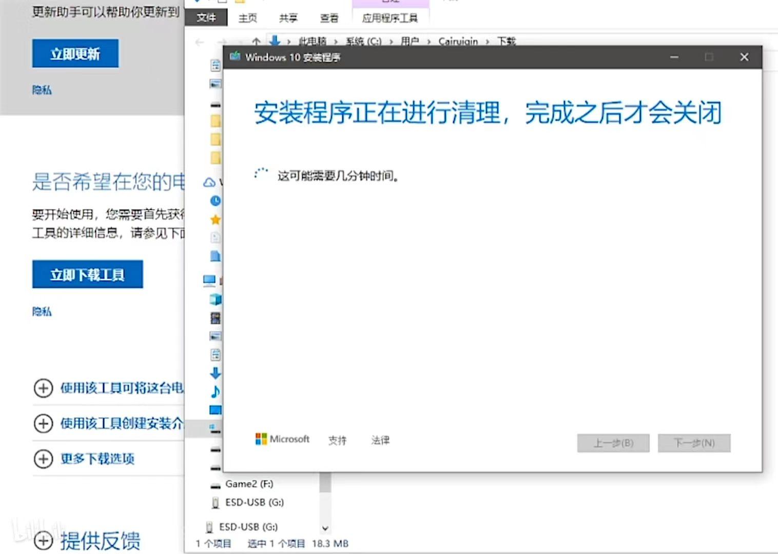Click the web page heading 是否希望在您的电
Screen dimensions: 778x554
(x=108, y=182)
